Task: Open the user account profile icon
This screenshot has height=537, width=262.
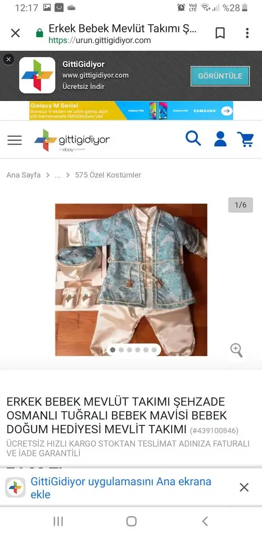Action: coord(220,138)
